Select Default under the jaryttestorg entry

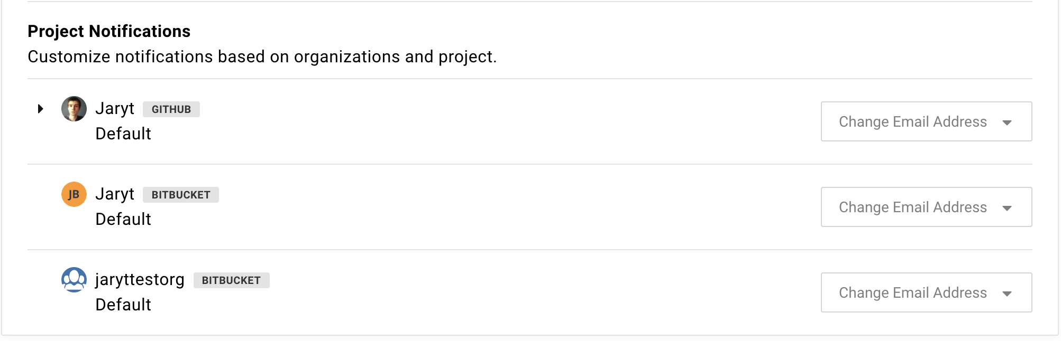click(123, 305)
